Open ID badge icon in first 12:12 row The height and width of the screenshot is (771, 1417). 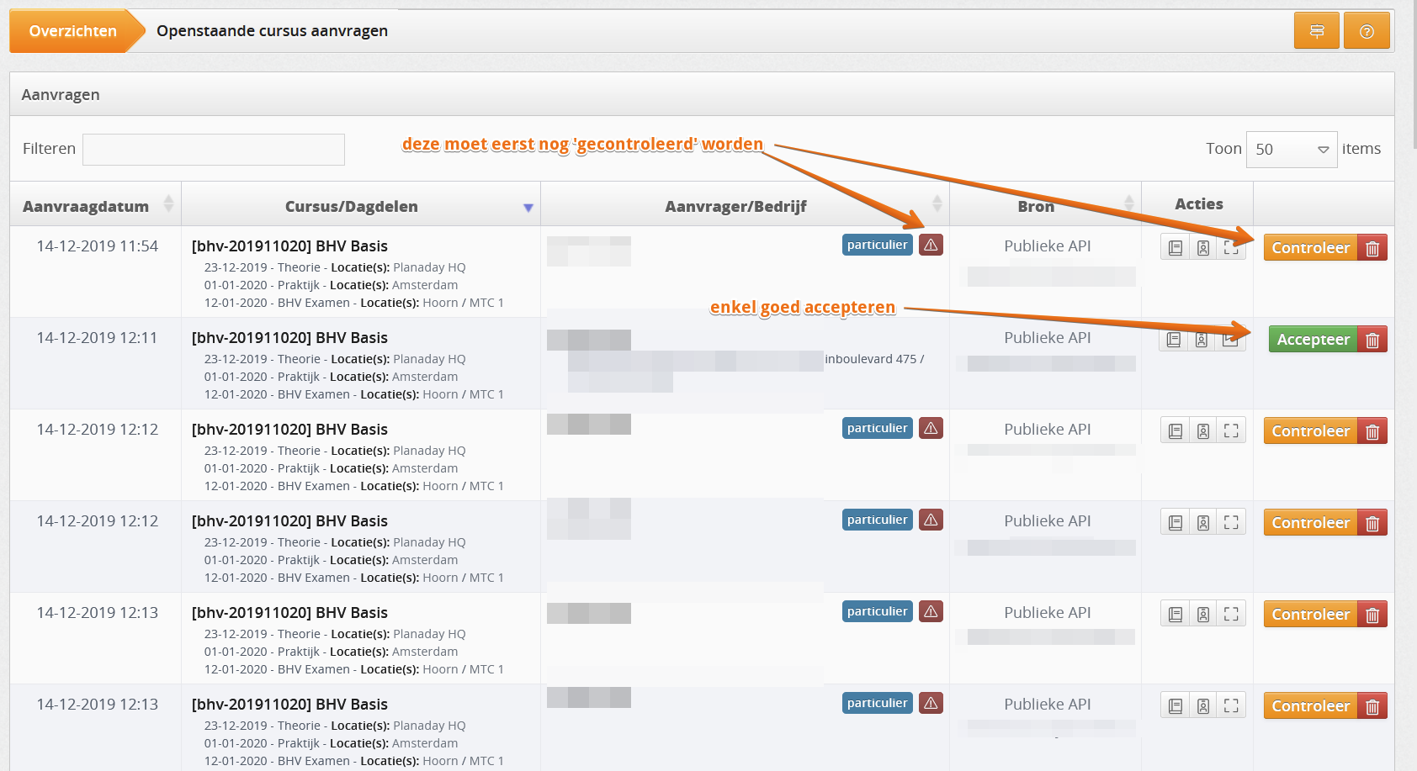click(x=1203, y=431)
